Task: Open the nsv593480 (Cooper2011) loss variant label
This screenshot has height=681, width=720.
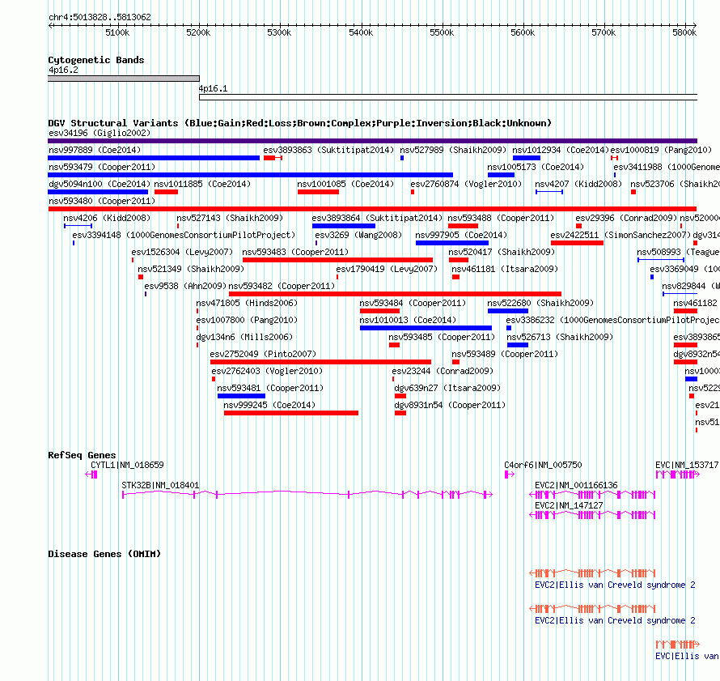Action: click(x=102, y=201)
